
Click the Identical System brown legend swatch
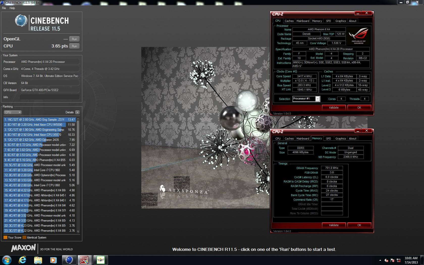tap(24, 237)
